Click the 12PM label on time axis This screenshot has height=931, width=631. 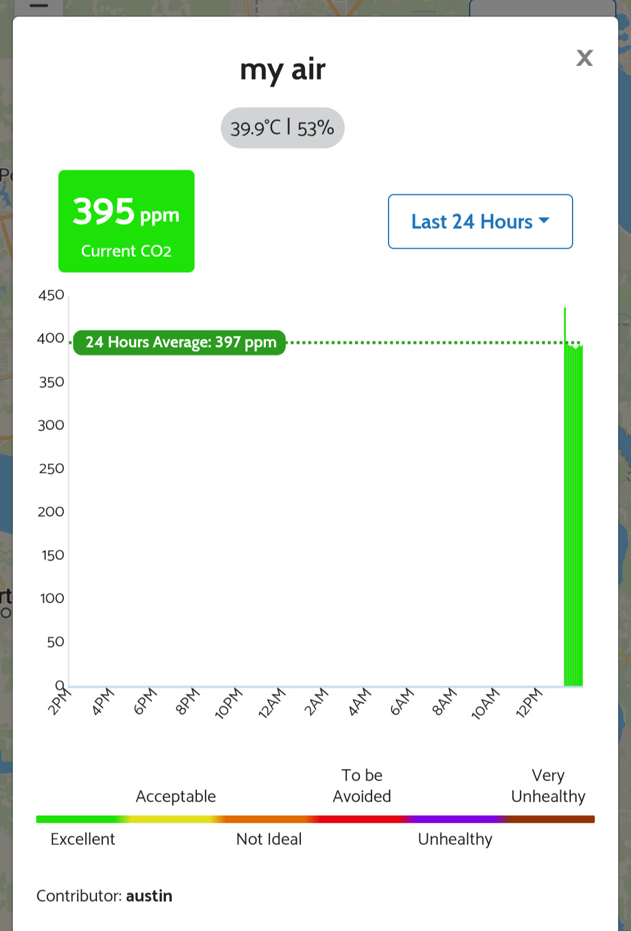(x=529, y=703)
